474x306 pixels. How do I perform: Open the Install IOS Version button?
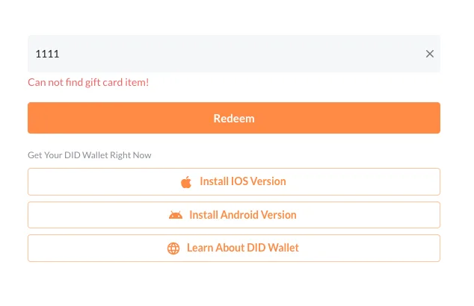click(x=234, y=181)
